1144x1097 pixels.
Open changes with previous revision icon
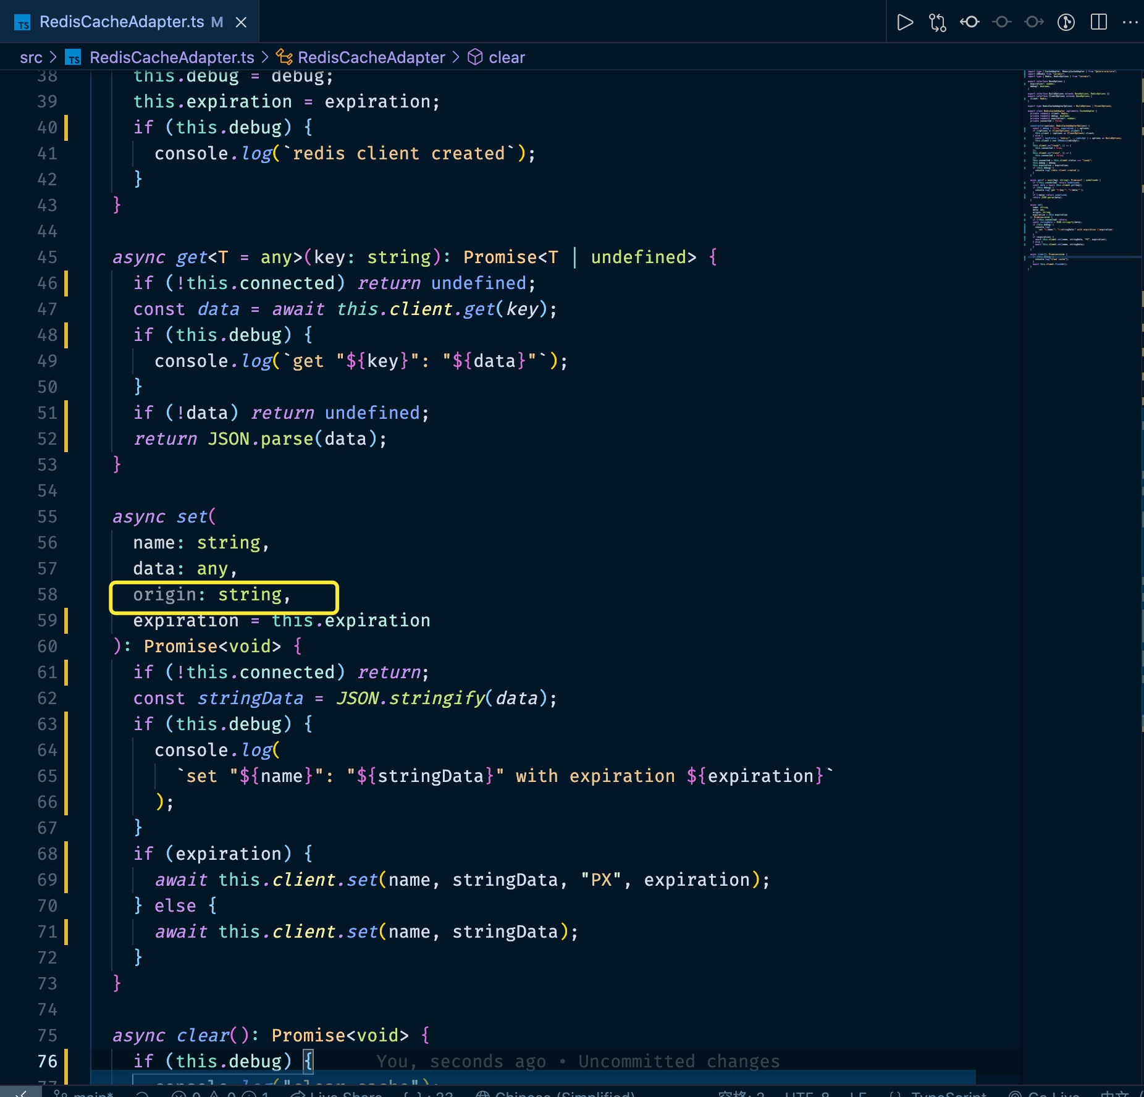(x=970, y=22)
